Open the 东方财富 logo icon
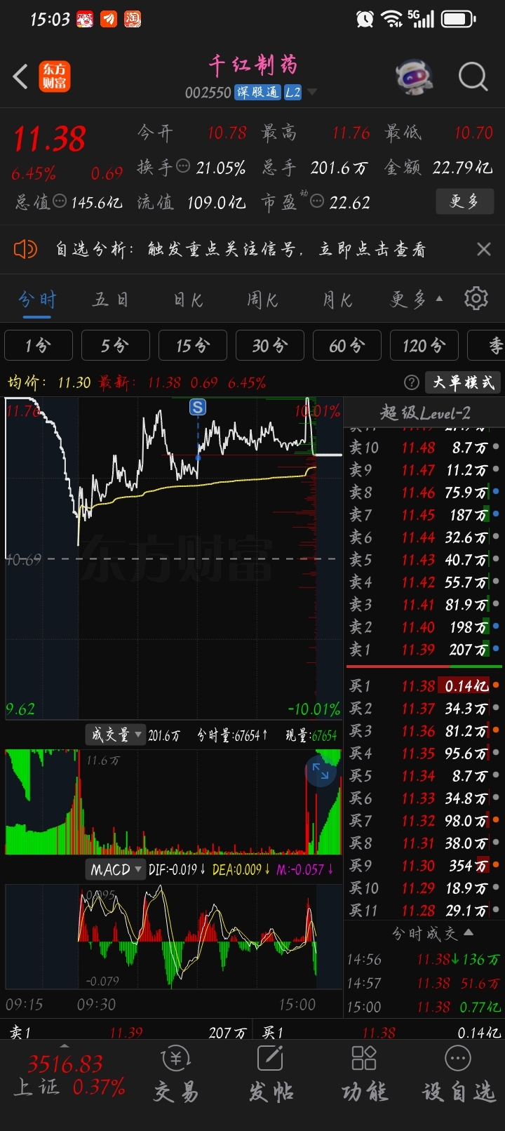Viewport: 505px width, 1131px height. click(54, 76)
